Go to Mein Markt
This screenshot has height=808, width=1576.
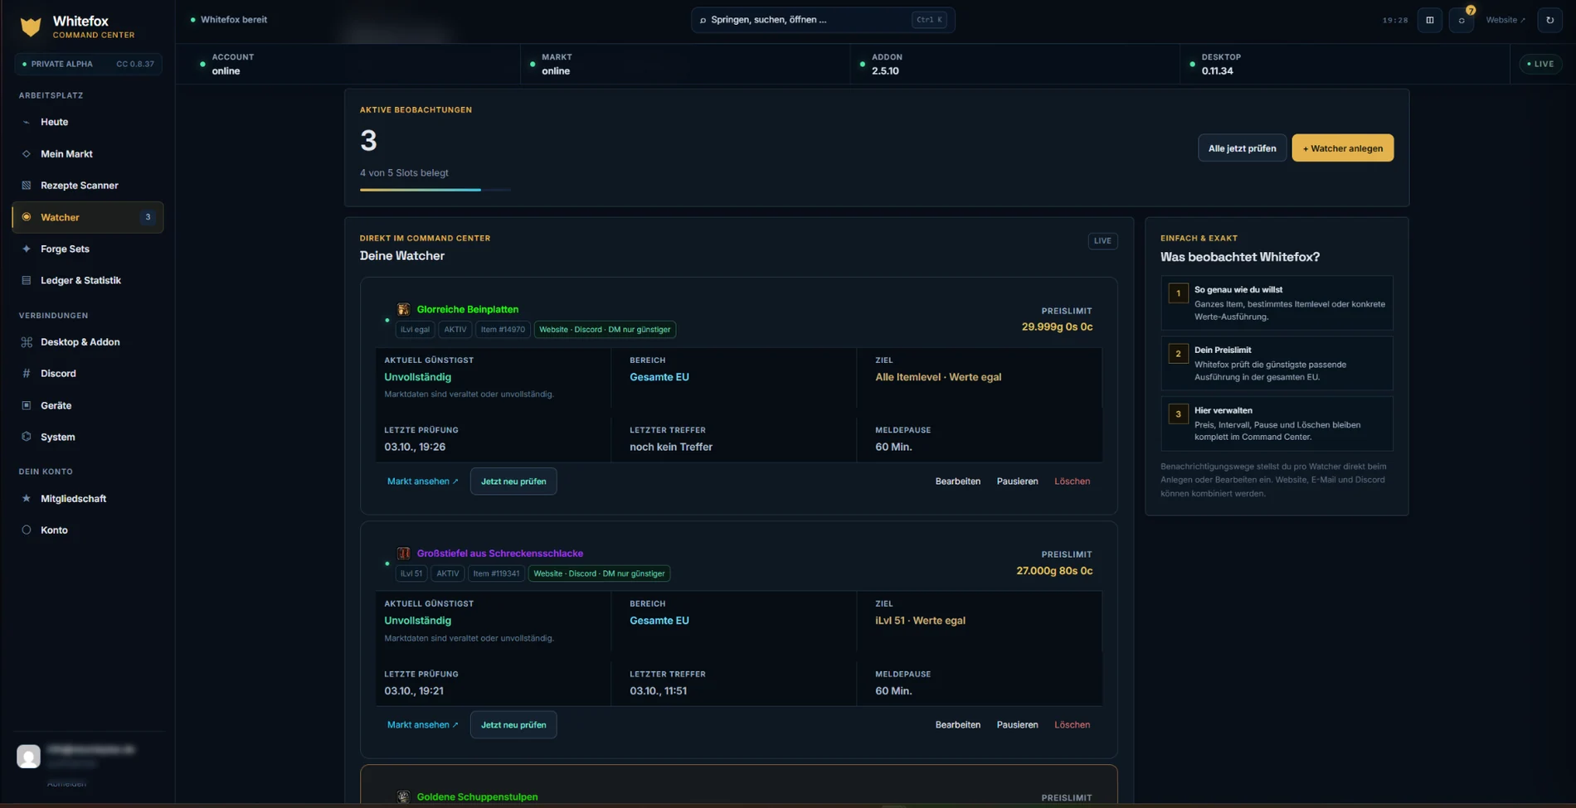tap(88, 154)
